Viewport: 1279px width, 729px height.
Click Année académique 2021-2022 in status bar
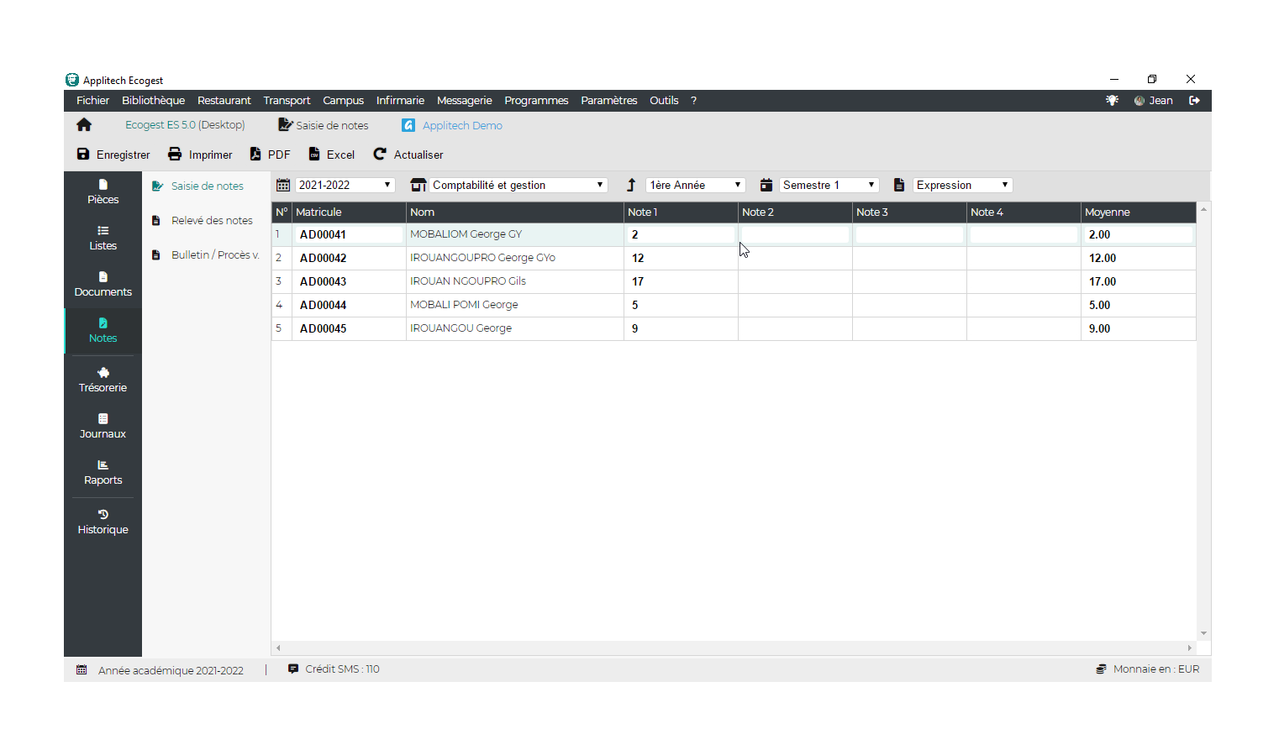[x=171, y=670]
